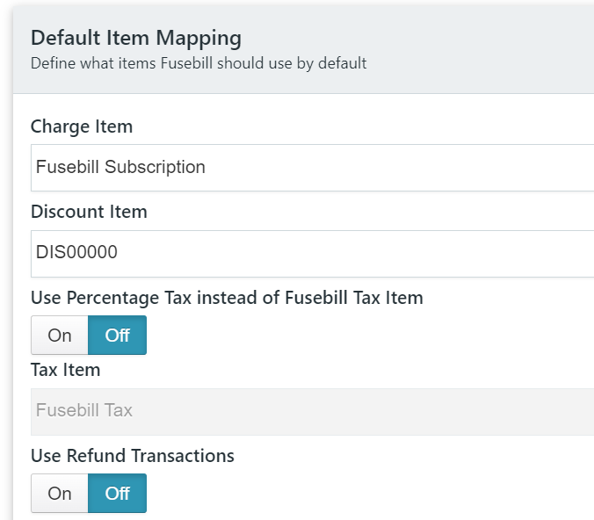
Task: Open the Discount Item field showing DIS00000
Action: tap(312, 253)
